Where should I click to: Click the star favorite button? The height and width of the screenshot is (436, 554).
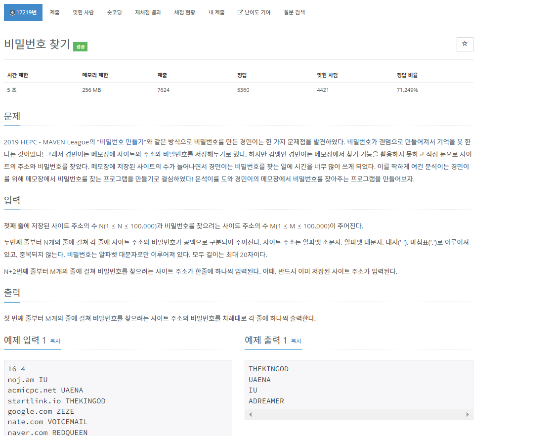point(465,44)
